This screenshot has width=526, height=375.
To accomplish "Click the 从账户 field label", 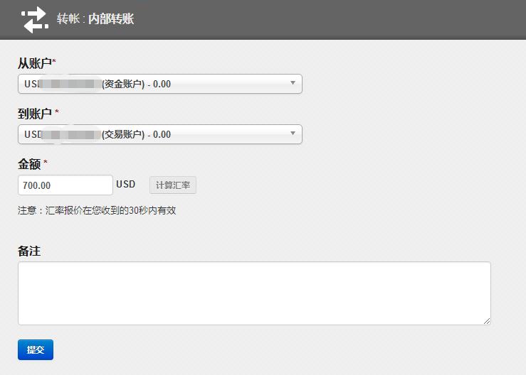I will click(x=35, y=64).
